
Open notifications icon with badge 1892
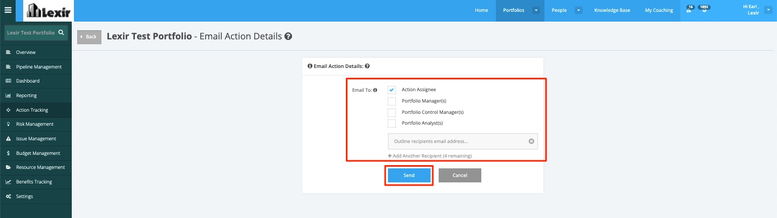point(704,9)
